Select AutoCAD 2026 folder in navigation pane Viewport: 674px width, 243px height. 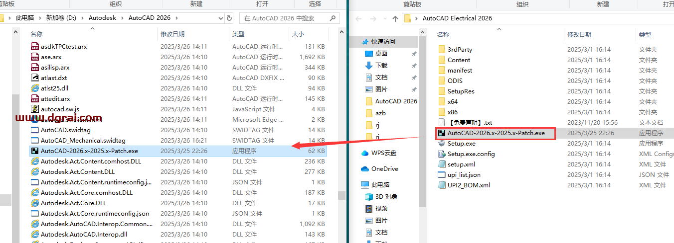coord(396,101)
